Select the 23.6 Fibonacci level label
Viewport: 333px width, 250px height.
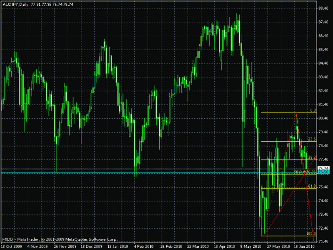pyautogui.click(x=312, y=139)
